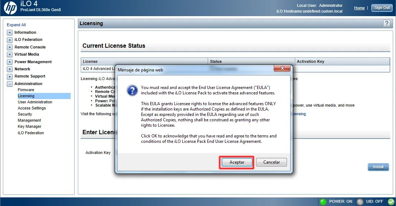This screenshot has width=396, height=206.
Task: Expand the Network node
Action: click(10, 69)
